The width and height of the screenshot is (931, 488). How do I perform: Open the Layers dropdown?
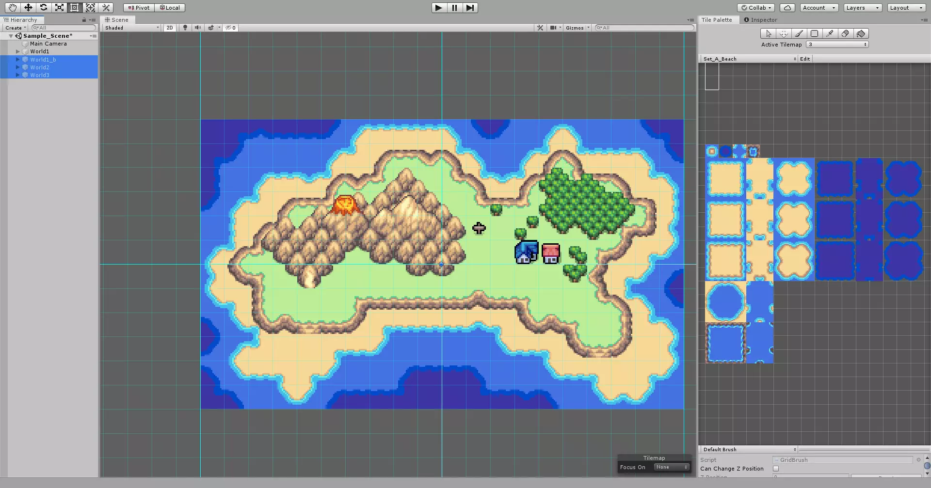pos(863,8)
